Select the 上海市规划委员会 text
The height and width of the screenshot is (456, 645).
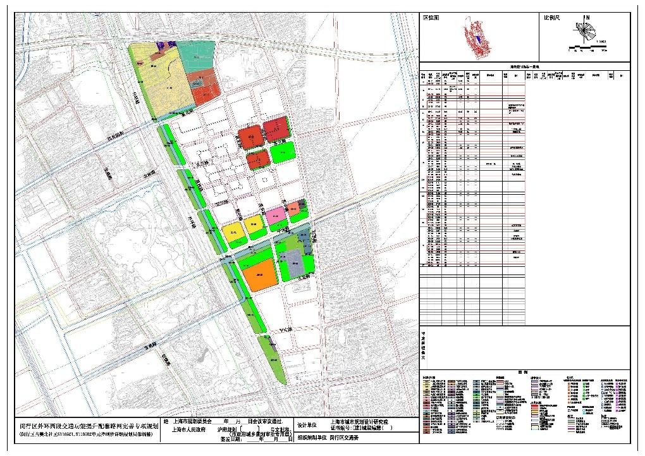tap(192, 422)
